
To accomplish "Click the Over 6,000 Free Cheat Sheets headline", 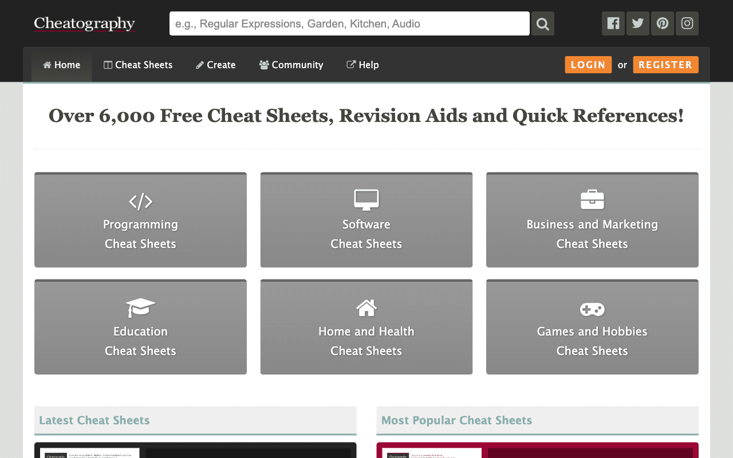I will (x=366, y=116).
